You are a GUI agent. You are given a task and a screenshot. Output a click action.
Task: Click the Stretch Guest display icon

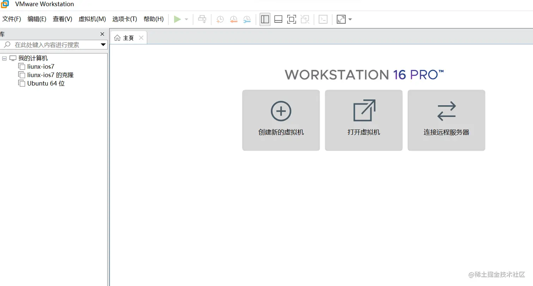(x=341, y=19)
